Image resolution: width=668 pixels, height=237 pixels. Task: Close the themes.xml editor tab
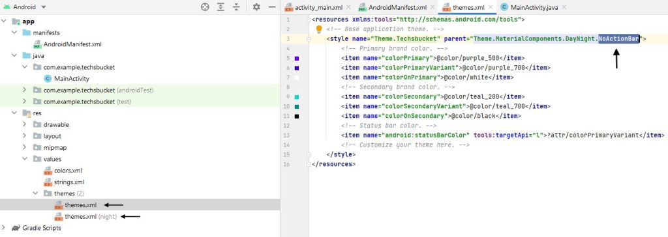(491, 7)
